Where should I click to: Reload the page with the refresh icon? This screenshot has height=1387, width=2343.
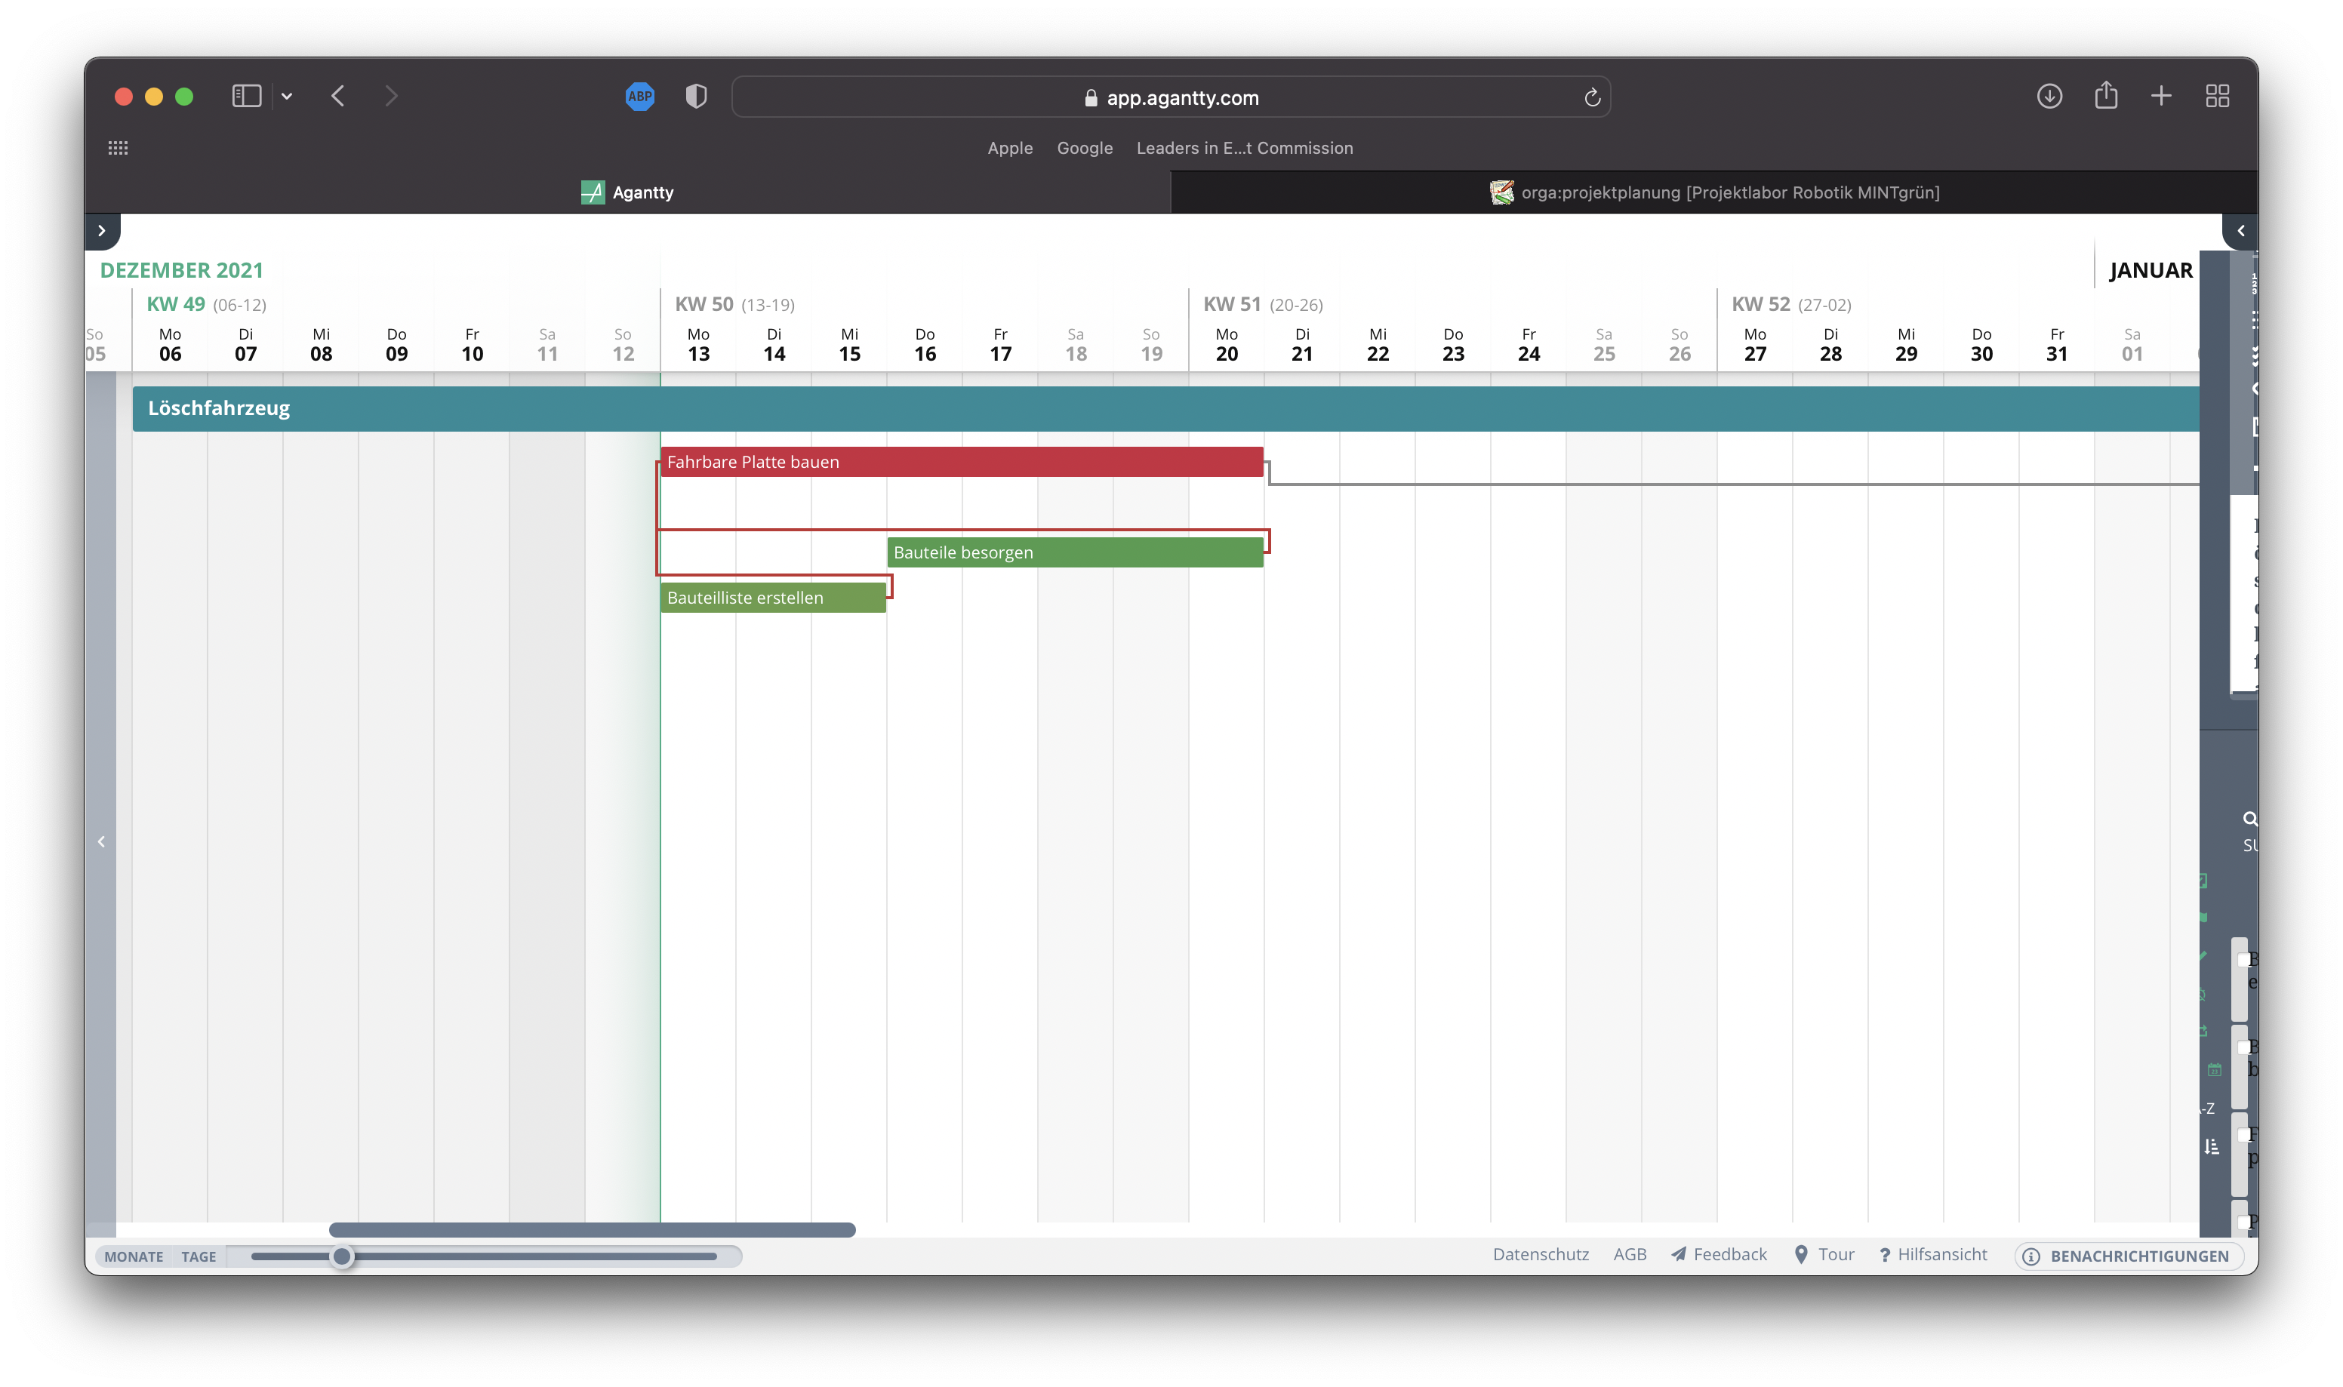click(1592, 97)
